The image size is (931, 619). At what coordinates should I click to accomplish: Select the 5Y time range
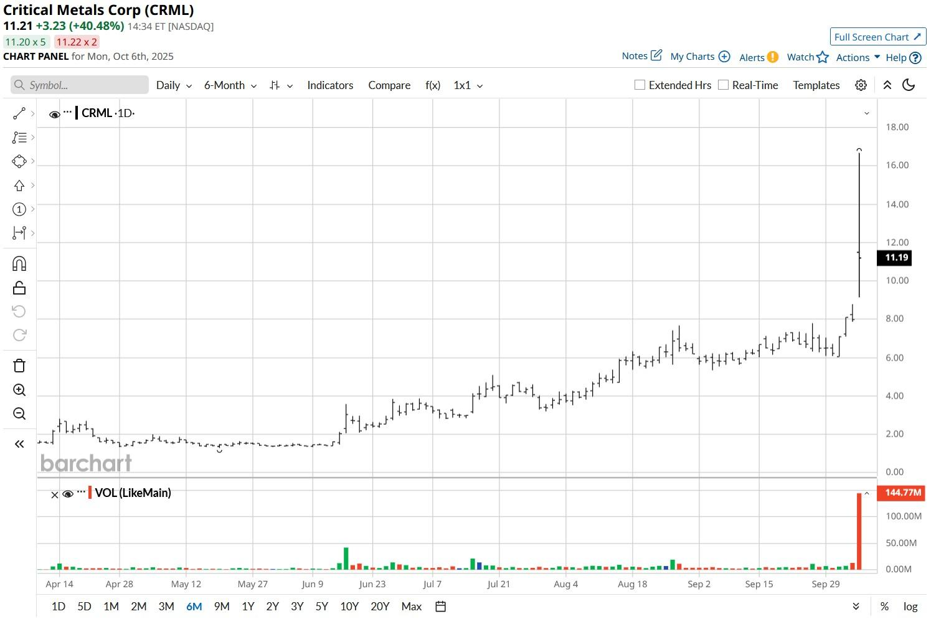click(x=321, y=607)
